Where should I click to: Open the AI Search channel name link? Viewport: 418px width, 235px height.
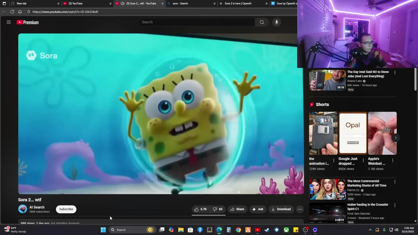(x=37, y=207)
